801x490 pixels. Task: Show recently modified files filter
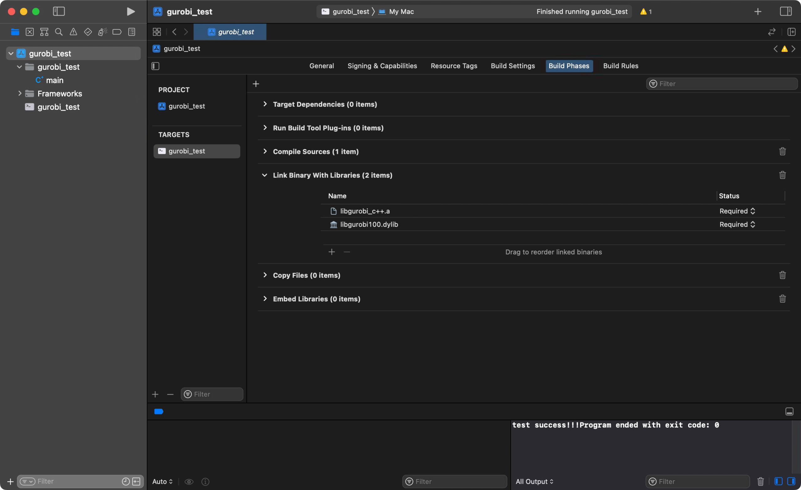click(126, 481)
